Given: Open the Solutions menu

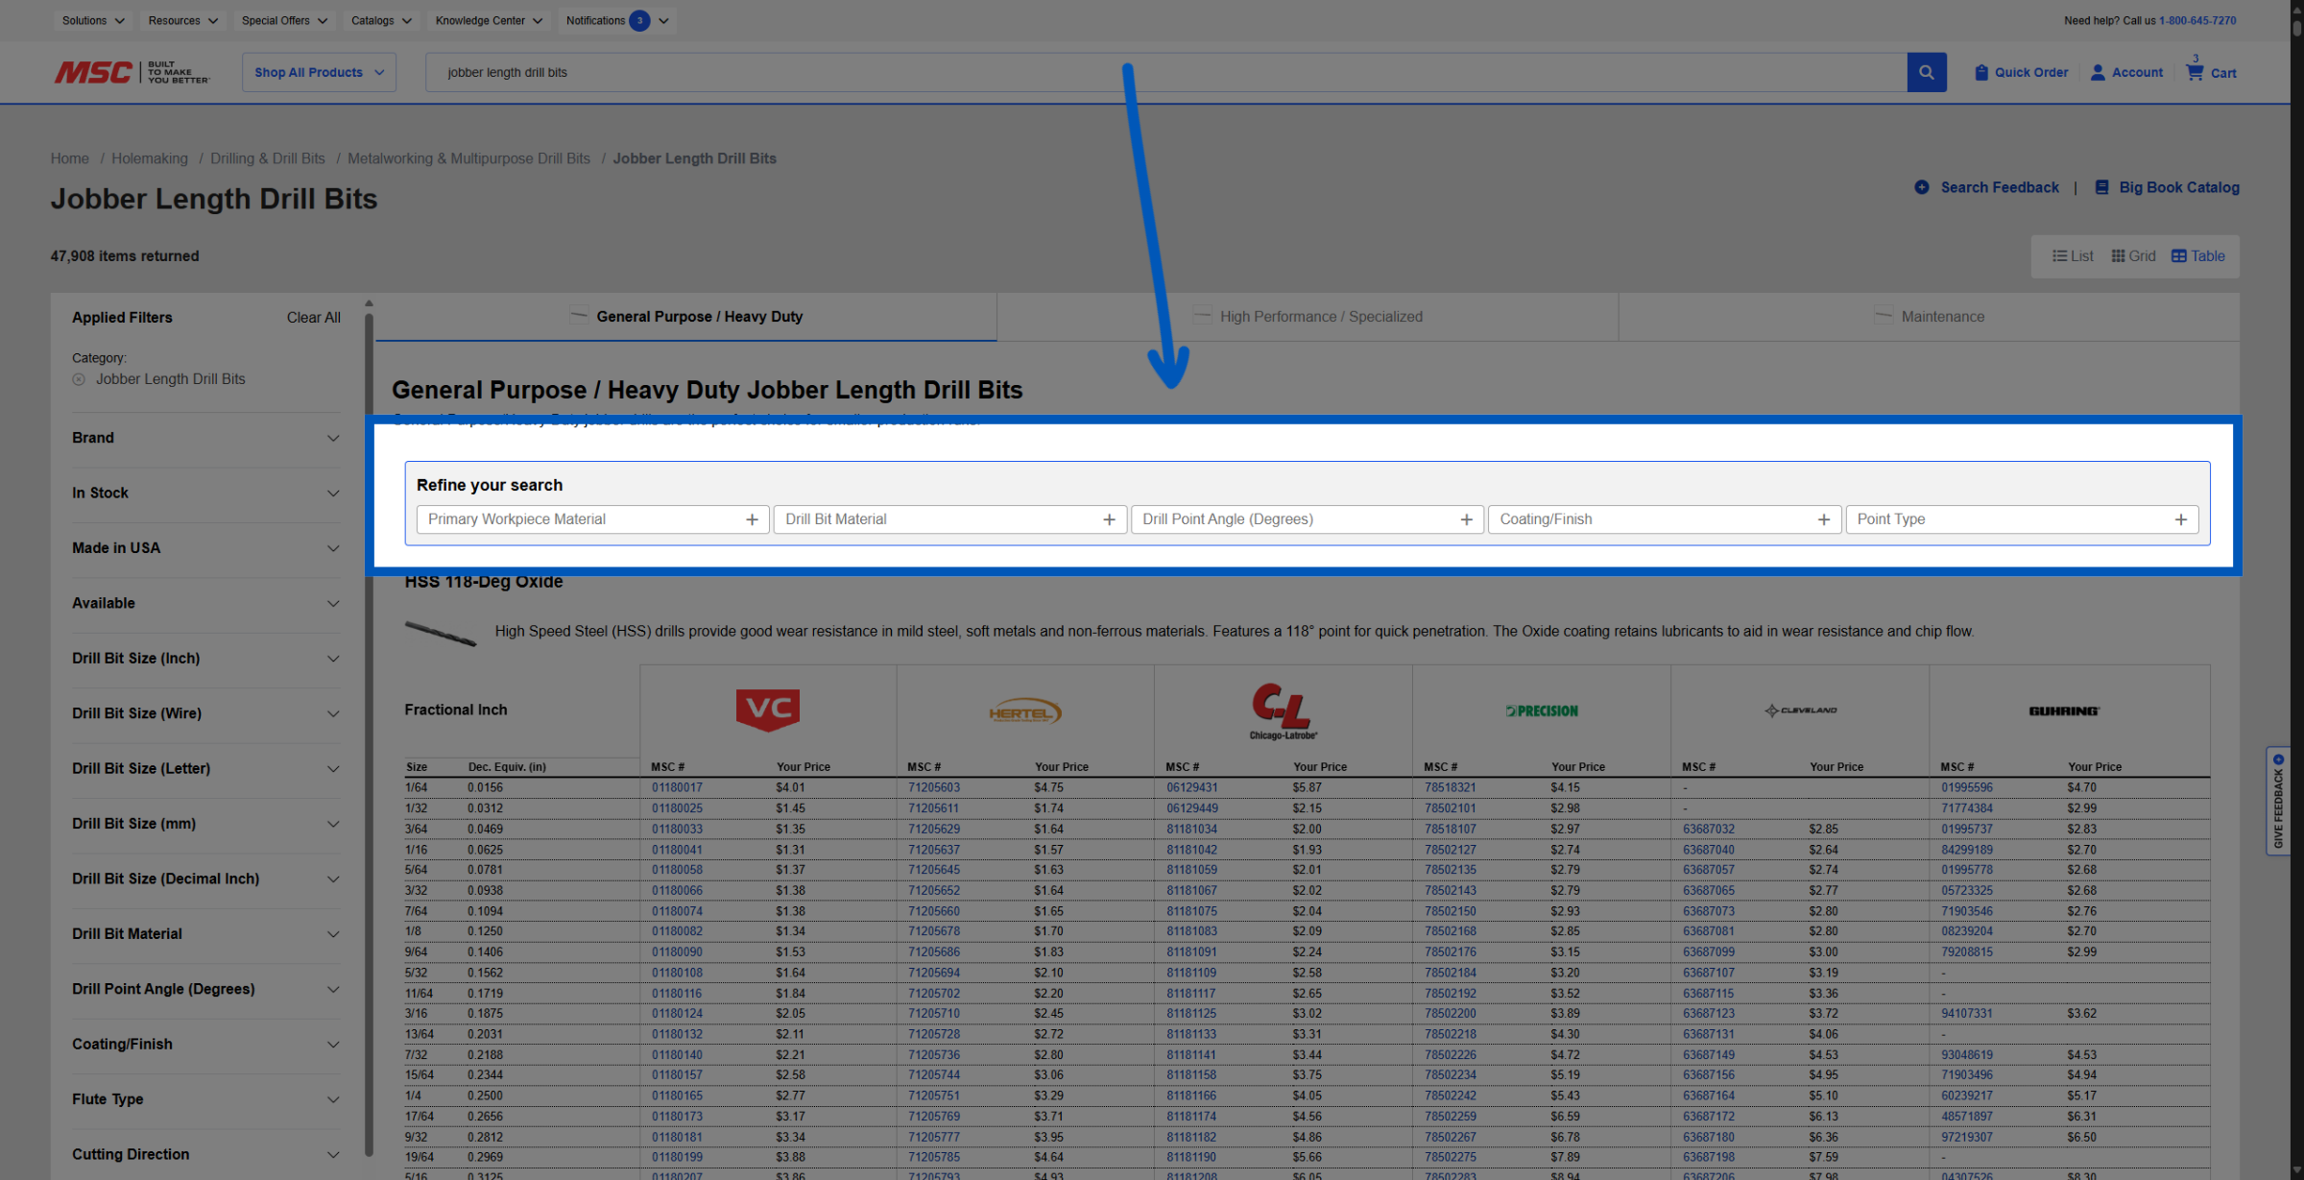Looking at the screenshot, I should 93,20.
